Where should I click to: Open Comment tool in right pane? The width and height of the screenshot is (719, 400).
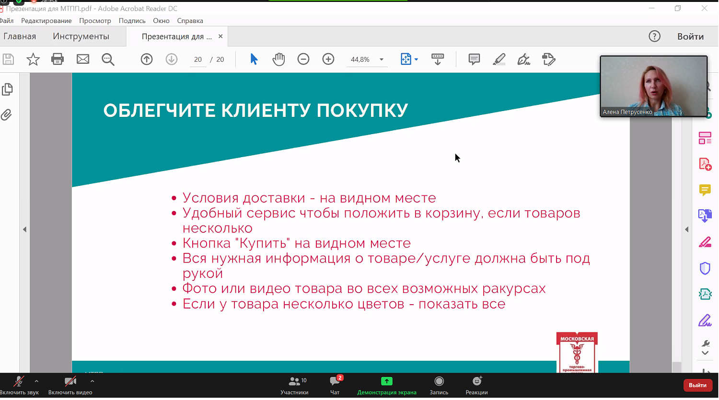point(705,190)
